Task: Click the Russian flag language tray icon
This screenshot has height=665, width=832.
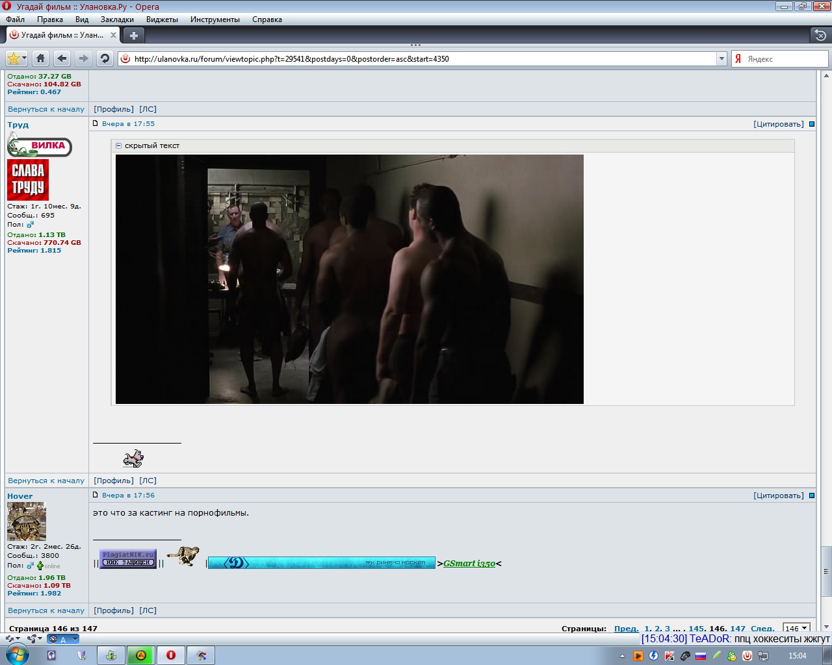Action: point(701,656)
